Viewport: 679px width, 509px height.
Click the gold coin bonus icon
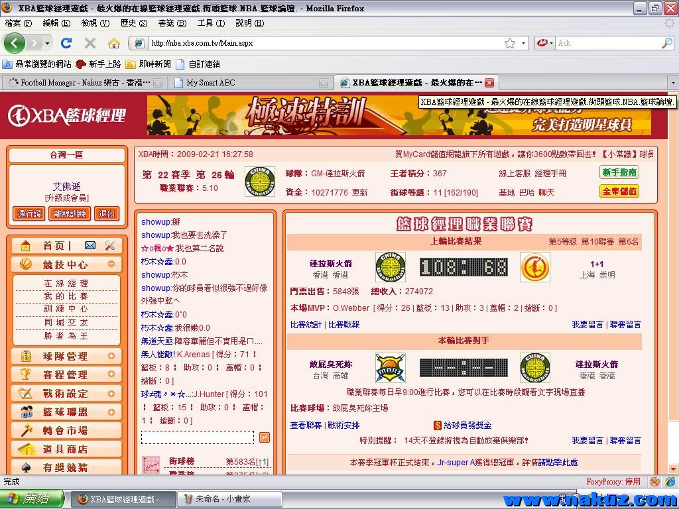click(438, 425)
